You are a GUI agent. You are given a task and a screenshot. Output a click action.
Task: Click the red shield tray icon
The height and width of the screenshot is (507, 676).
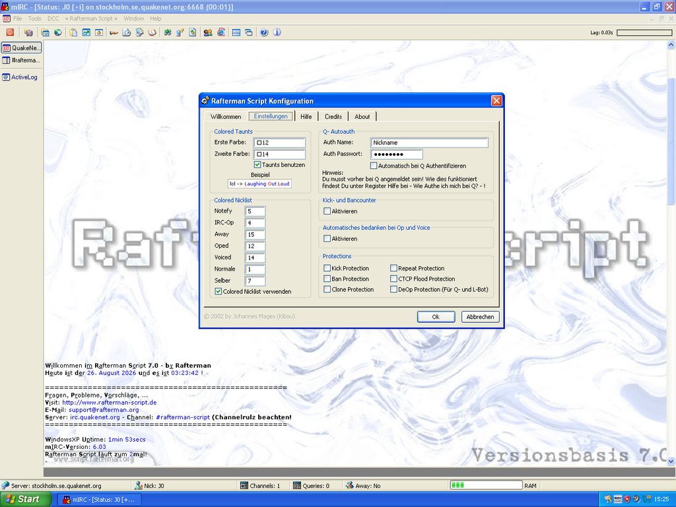coord(627,499)
